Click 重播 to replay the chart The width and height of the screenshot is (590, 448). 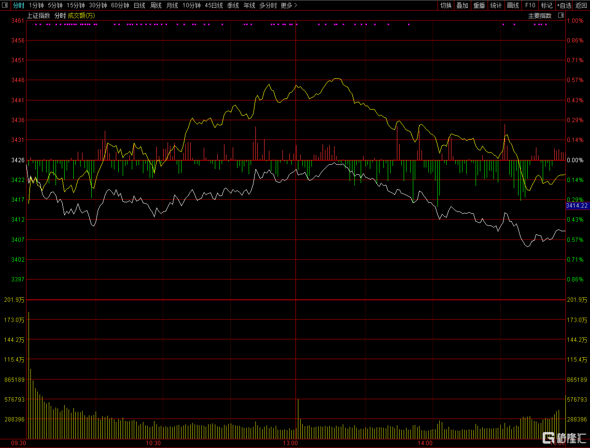(x=479, y=5)
